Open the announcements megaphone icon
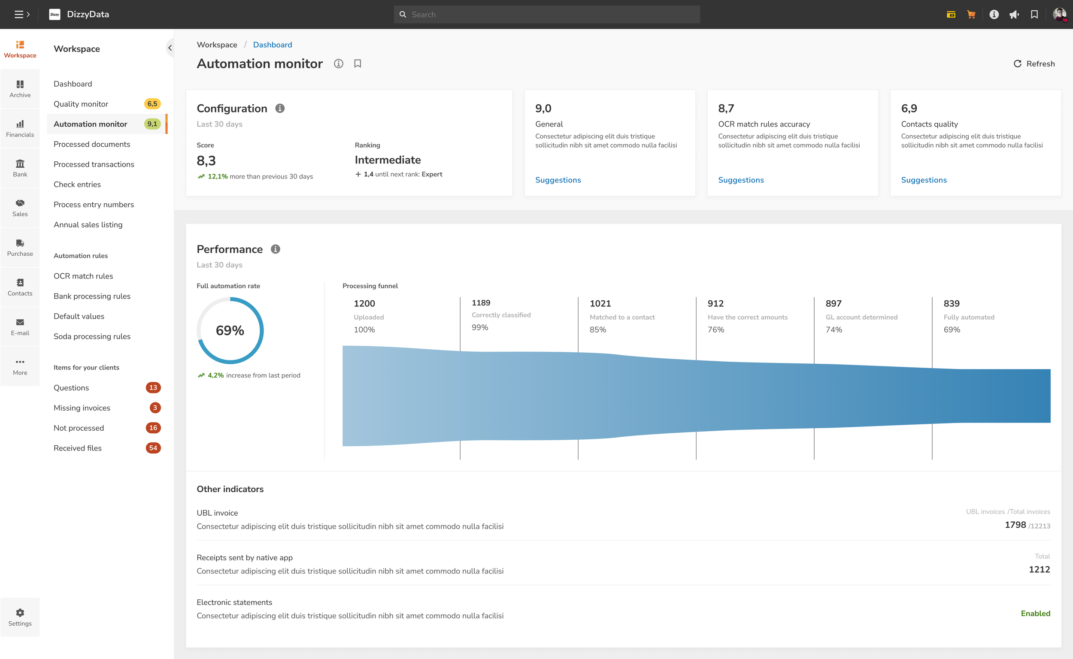The image size is (1073, 659). [x=1014, y=15]
